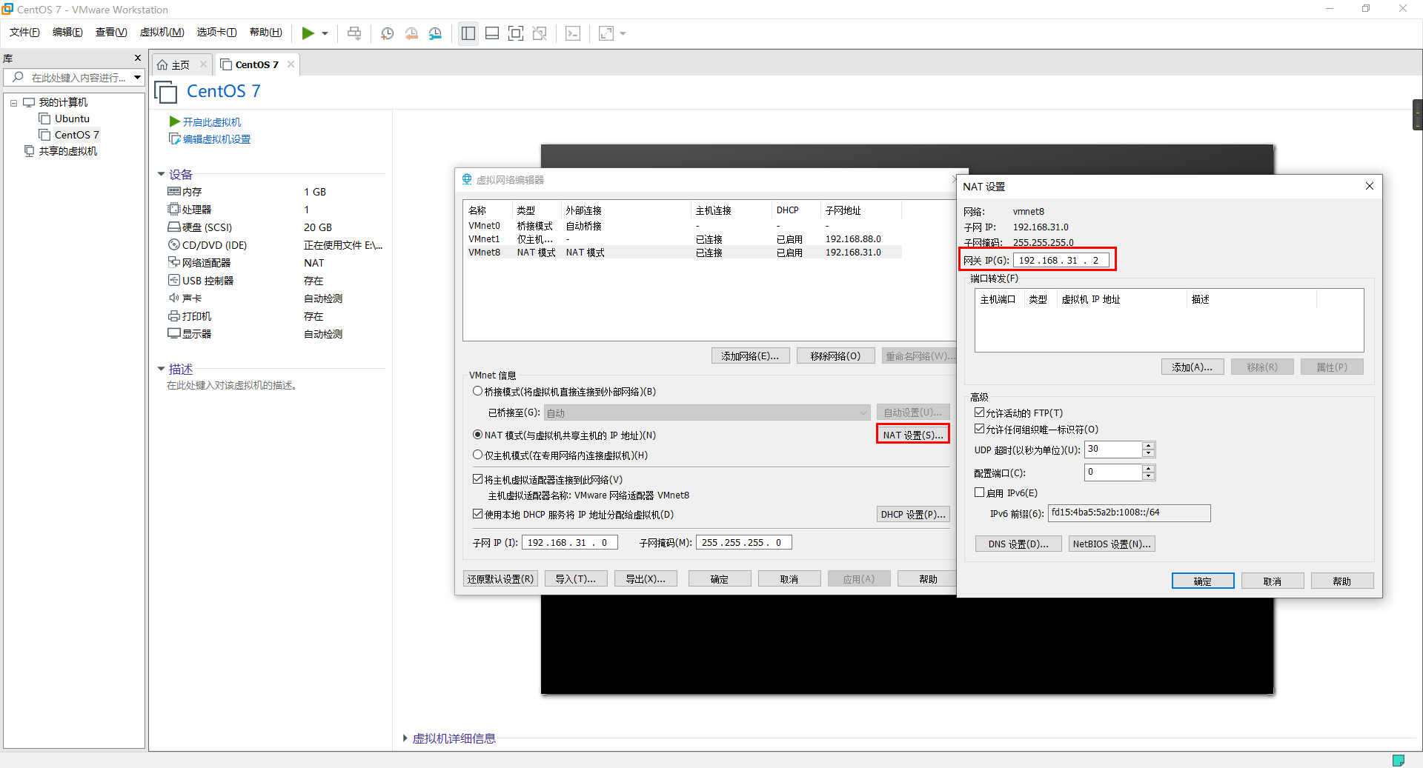The image size is (1423, 768).
Task: Select Ubuntu in the library tree
Action: (x=72, y=118)
